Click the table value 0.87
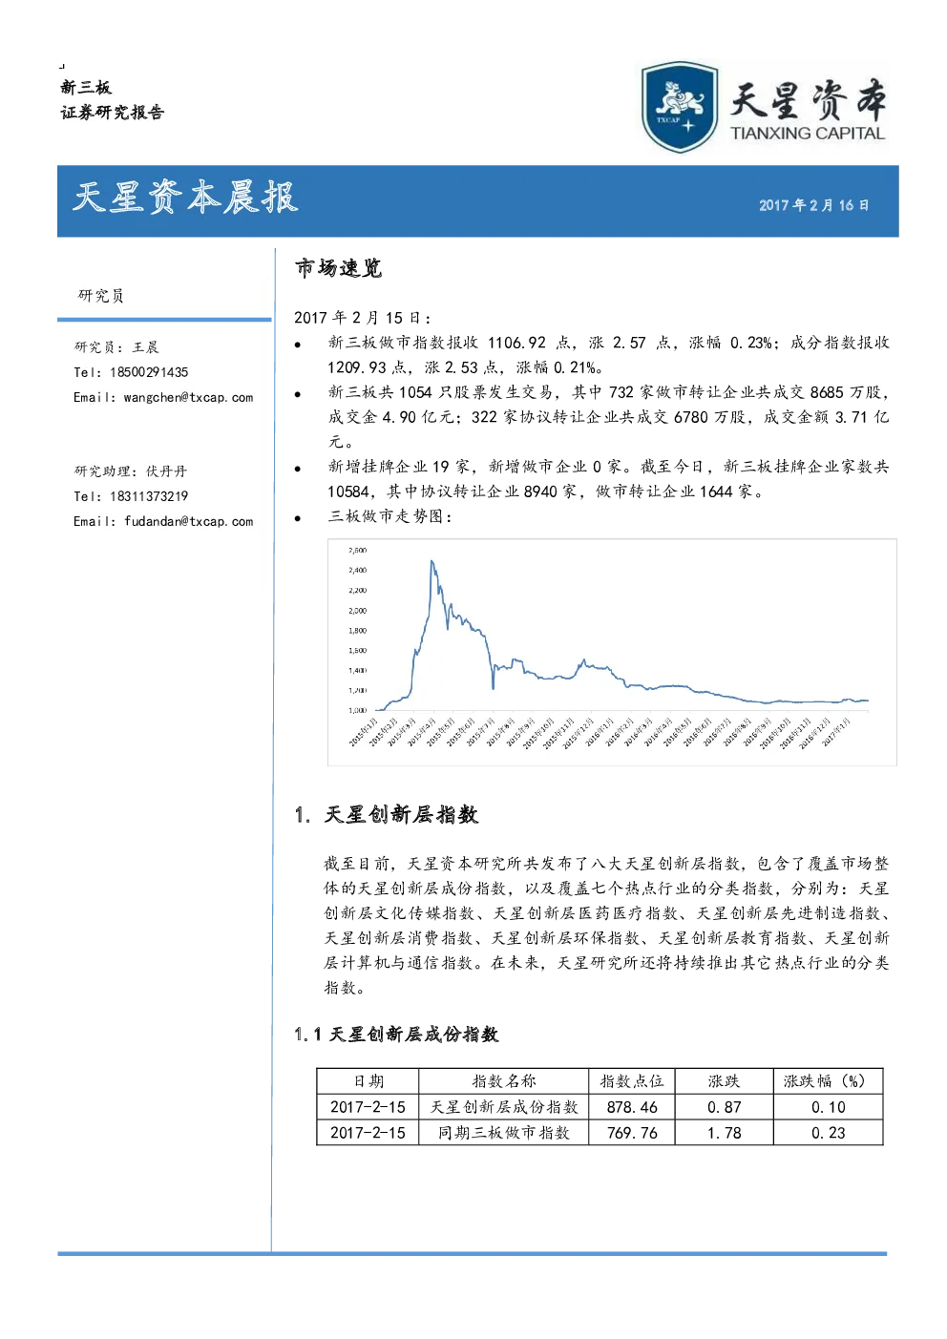This screenshot has height=1339, width=947. pyautogui.click(x=724, y=1107)
